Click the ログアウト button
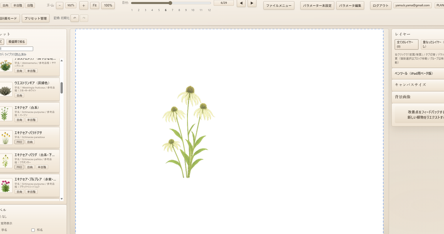 [x=381, y=5]
